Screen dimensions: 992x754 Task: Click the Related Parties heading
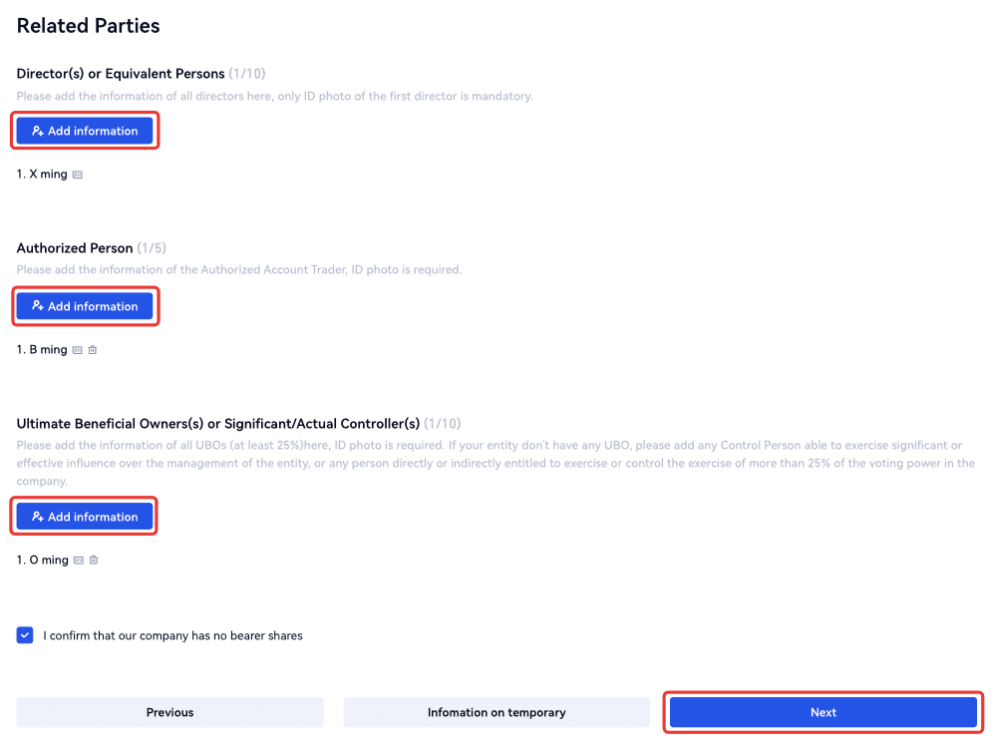(88, 26)
